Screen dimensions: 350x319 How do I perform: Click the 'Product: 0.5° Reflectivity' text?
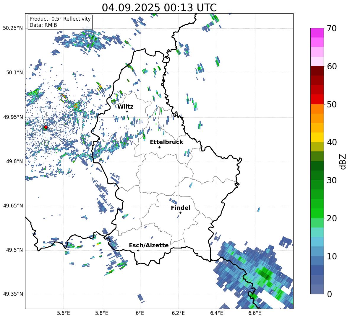[x=60, y=19]
